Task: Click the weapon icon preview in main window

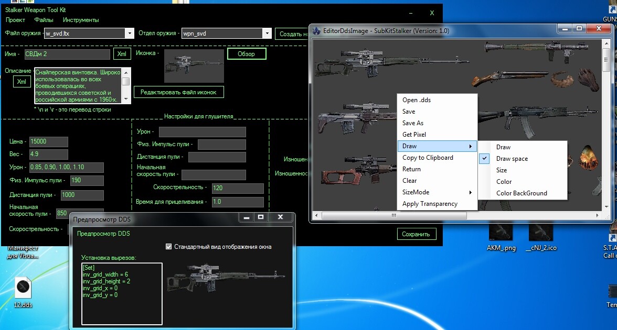Action: pos(194,65)
